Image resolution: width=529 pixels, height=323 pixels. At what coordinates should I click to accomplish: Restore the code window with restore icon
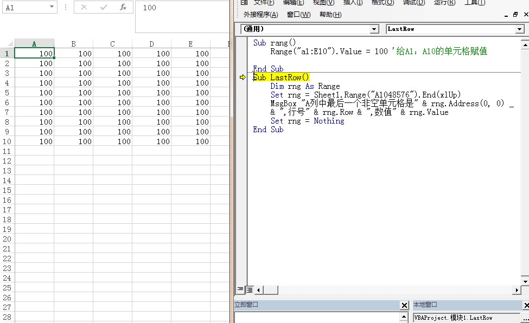point(515,15)
